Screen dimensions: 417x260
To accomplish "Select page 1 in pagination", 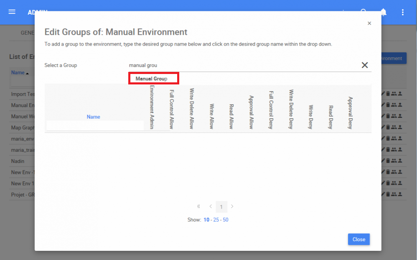I will pyautogui.click(x=221, y=207).
